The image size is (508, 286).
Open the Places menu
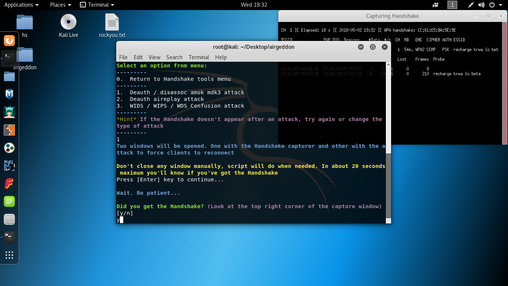pyautogui.click(x=61, y=5)
